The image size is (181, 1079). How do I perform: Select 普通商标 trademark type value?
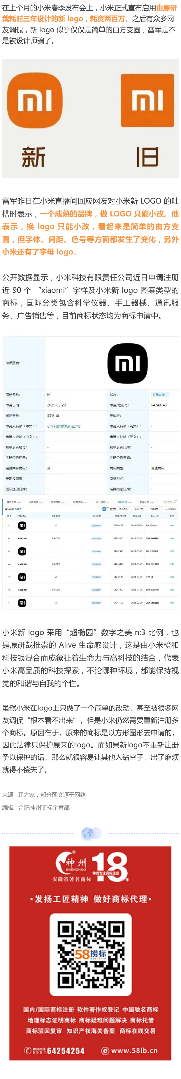tap(158, 468)
